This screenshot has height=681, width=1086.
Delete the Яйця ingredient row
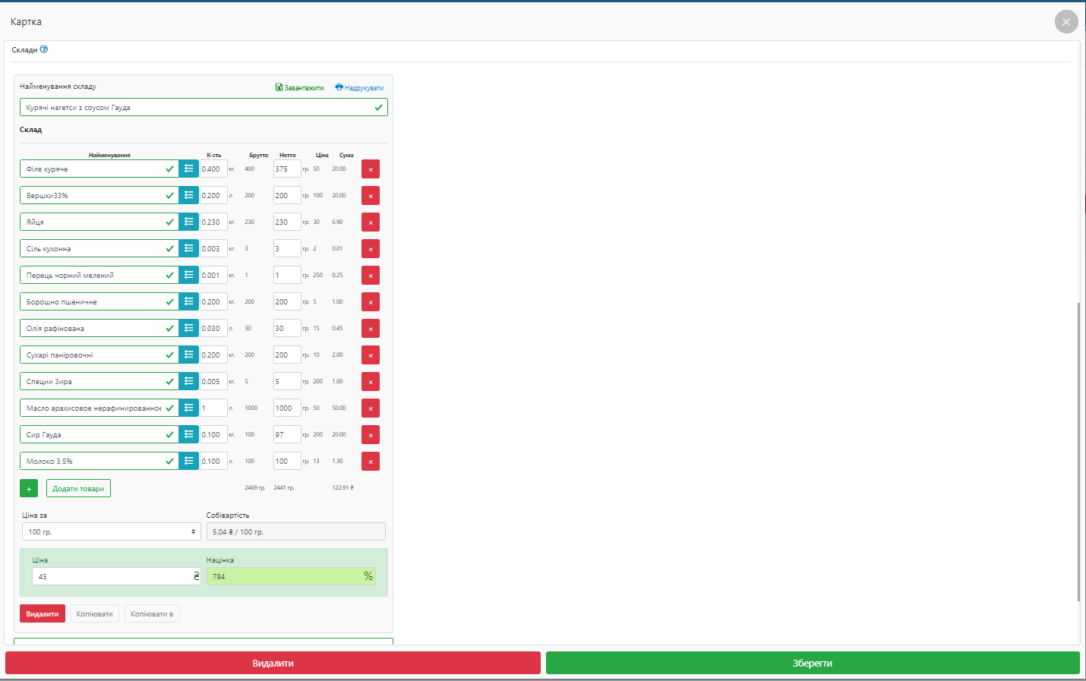[370, 222]
